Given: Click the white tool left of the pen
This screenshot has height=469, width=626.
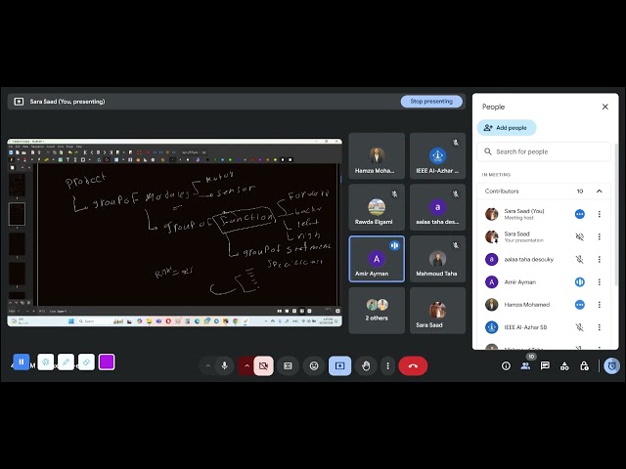Looking at the screenshot, I should tap(46, 362).
